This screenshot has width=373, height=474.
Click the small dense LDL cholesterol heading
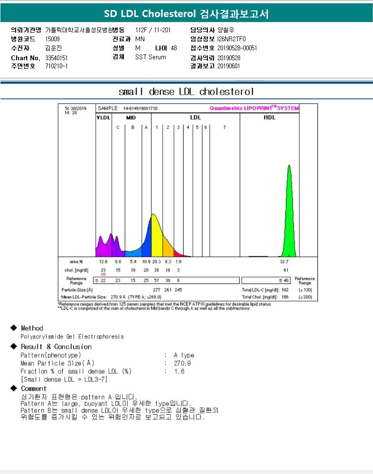point(186,91)
